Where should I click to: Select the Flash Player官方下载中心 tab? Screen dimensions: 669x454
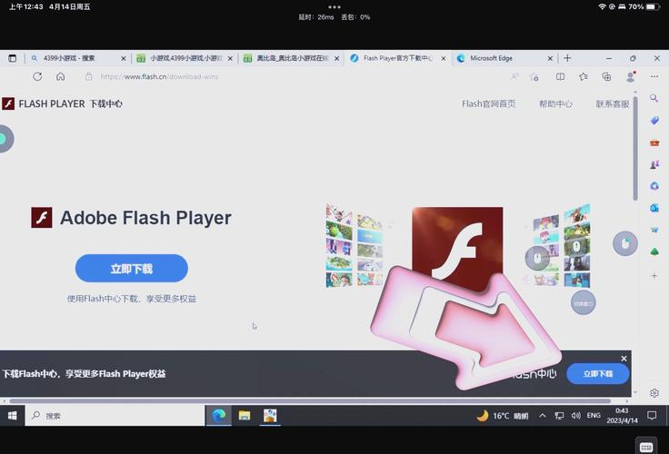(397, 58)
